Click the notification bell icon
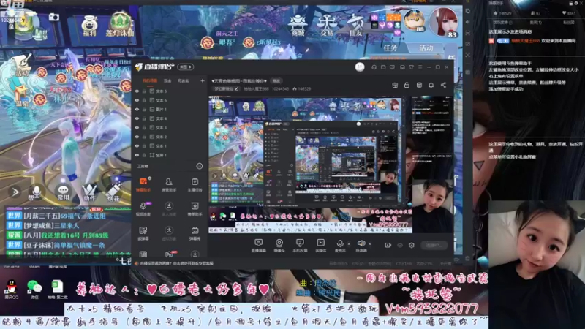The height and width of the screenshot is (329, 585). tap(431, 85)
